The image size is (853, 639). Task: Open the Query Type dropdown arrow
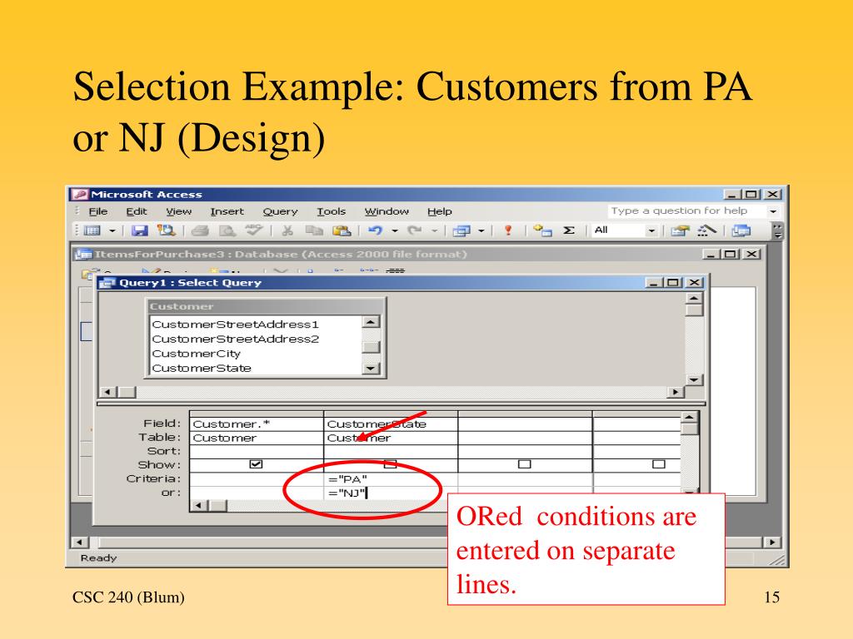[481, 231]
